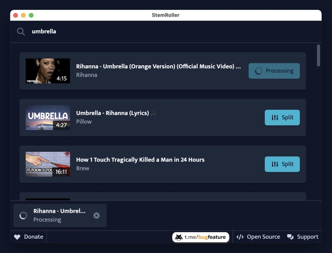Viewport: 332px width, 253px height.
Task: Click the Processing button for Rihanna Umbrella
Action: (274, 71)
